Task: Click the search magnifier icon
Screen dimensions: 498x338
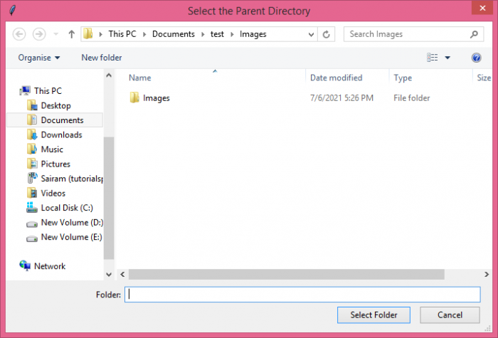Action: click(x=474, y=34)
